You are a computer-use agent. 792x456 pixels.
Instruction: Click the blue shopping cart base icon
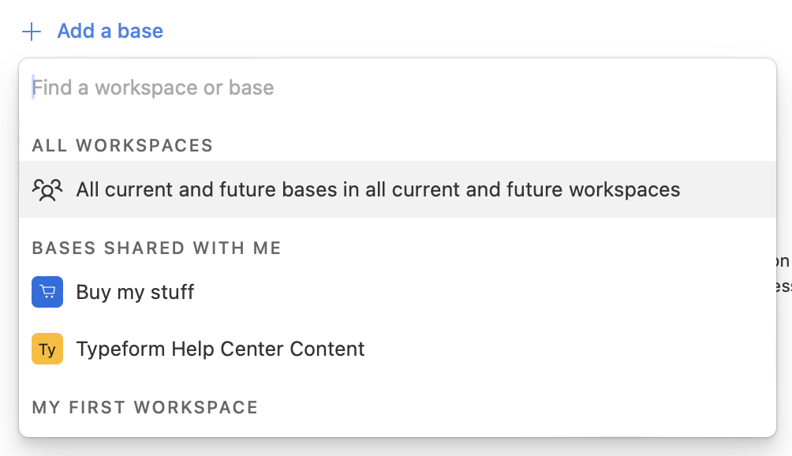pyautogui.click(x=47, y=292)
